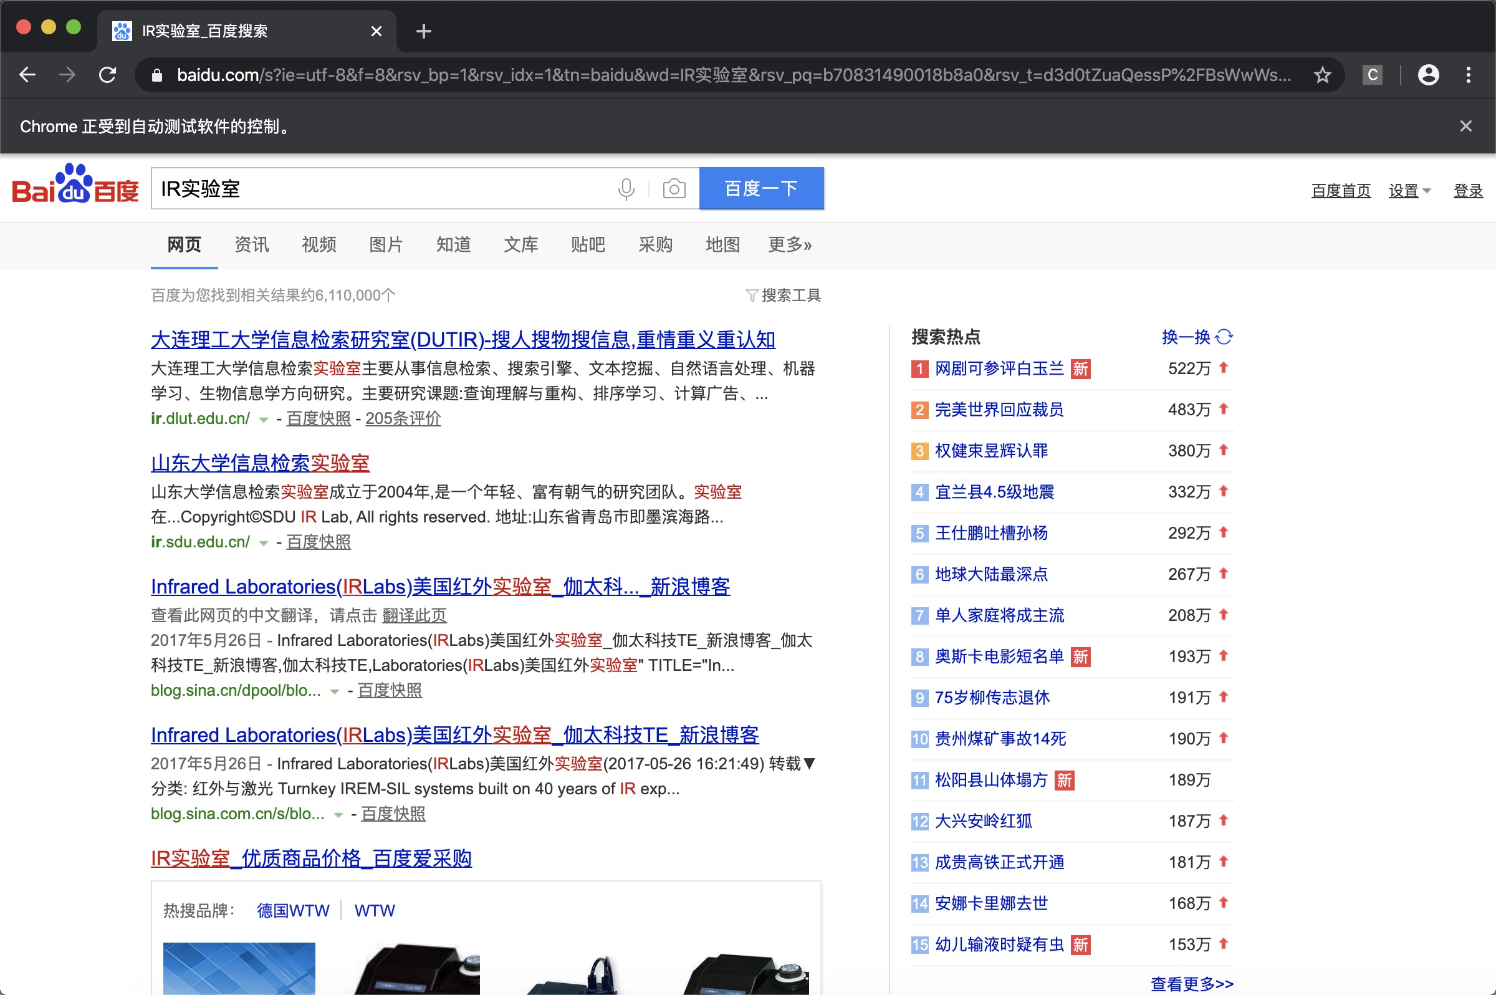1496x995 pixels.
Task: Switch to the 图片 tab
Action: 386,245
